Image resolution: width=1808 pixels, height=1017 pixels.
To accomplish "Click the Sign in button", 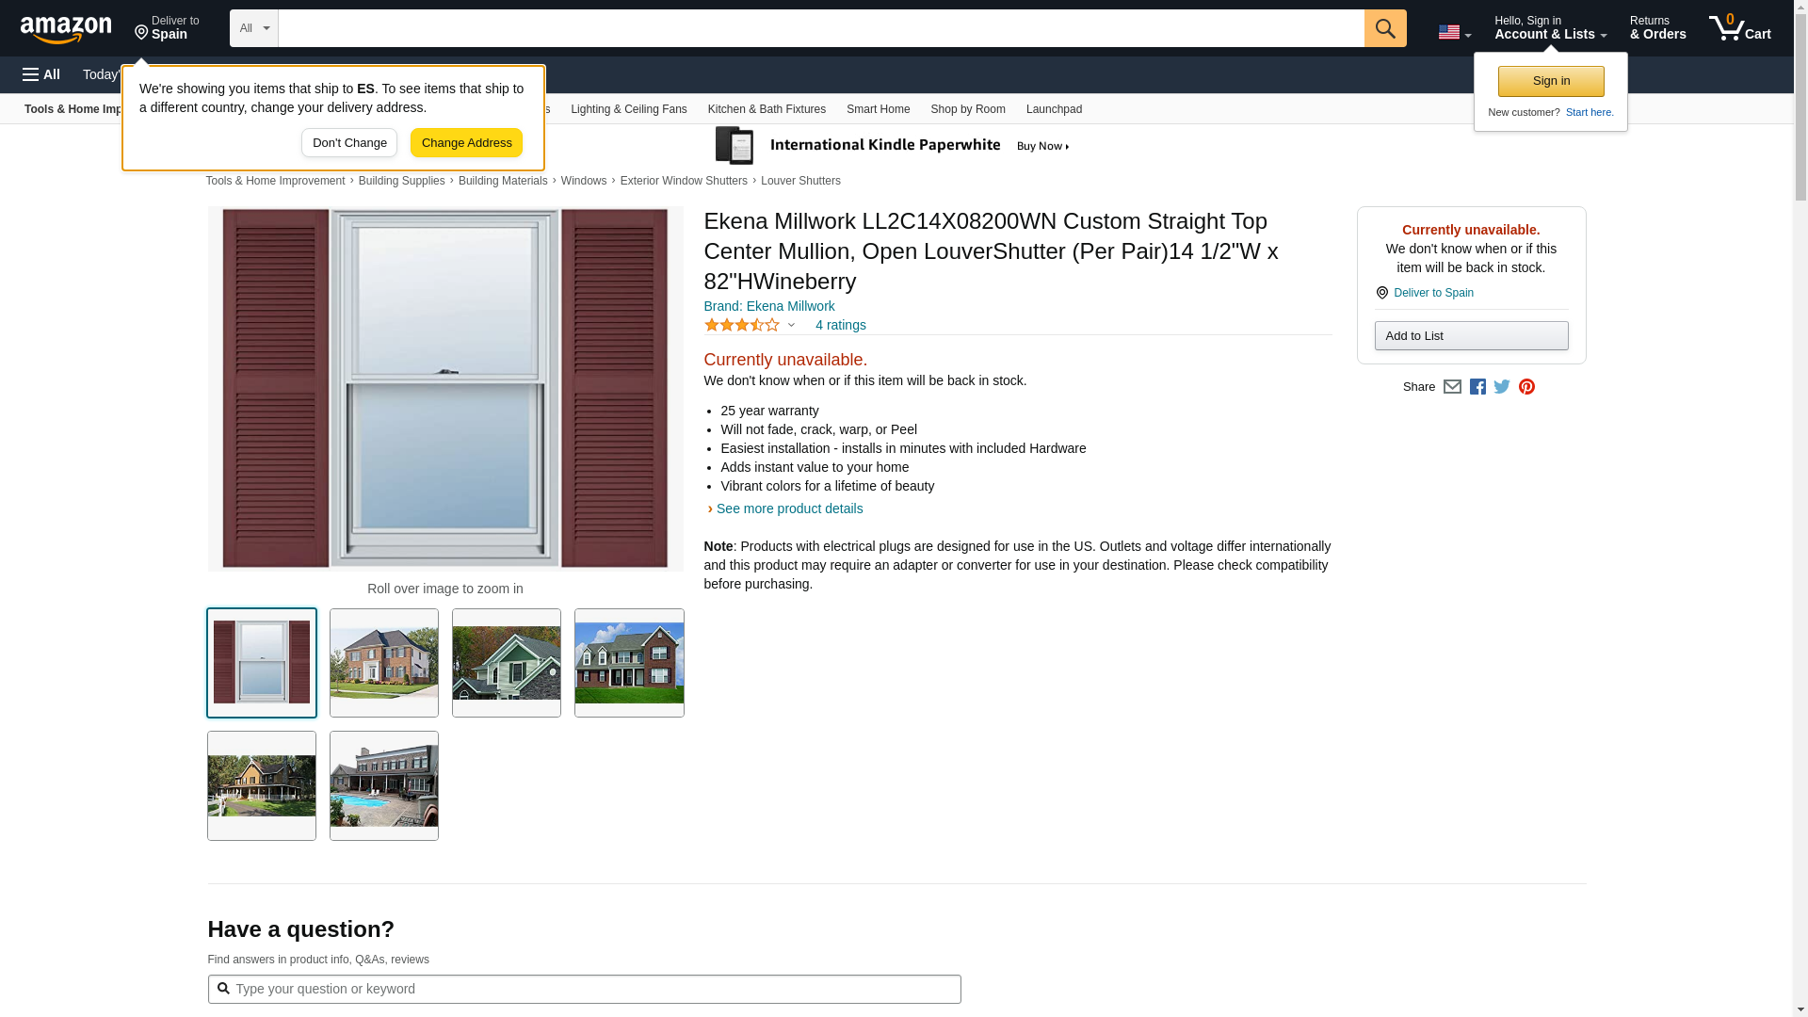I will (x=1550, y=81).
